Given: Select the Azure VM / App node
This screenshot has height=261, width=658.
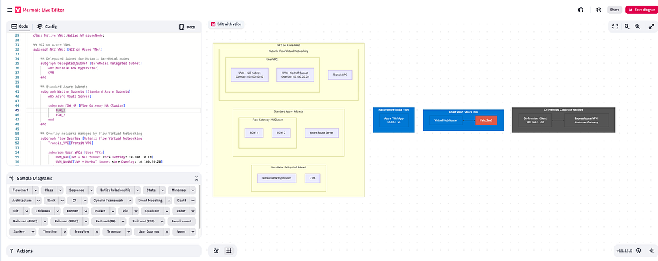Looking at the screenshot, I should tap(394, 120).
